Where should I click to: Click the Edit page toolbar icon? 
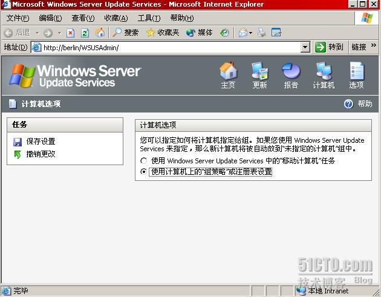[276, 33]
